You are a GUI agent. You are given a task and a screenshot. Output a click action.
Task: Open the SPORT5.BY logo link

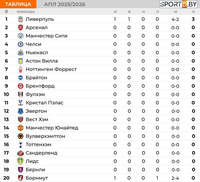click(x=178, y=4)
